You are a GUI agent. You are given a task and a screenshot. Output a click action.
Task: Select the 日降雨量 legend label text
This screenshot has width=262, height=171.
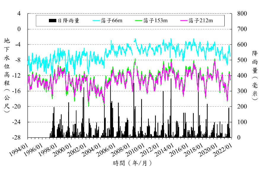[68, 21]
